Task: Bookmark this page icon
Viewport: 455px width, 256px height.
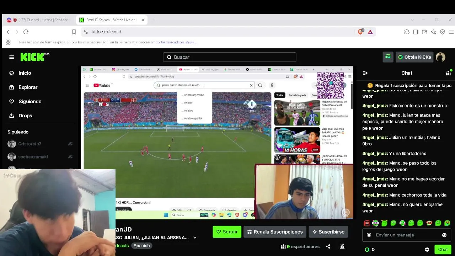Action: pyautogui.click(x=74, y=32)
